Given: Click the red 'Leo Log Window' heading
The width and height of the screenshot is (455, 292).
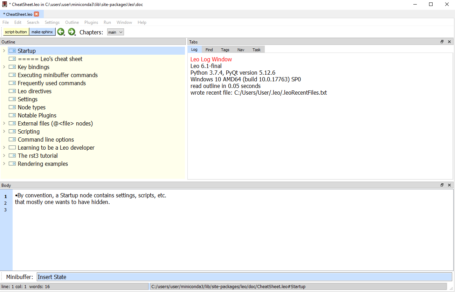Looking at the screenshot, I should coord(211,60).
